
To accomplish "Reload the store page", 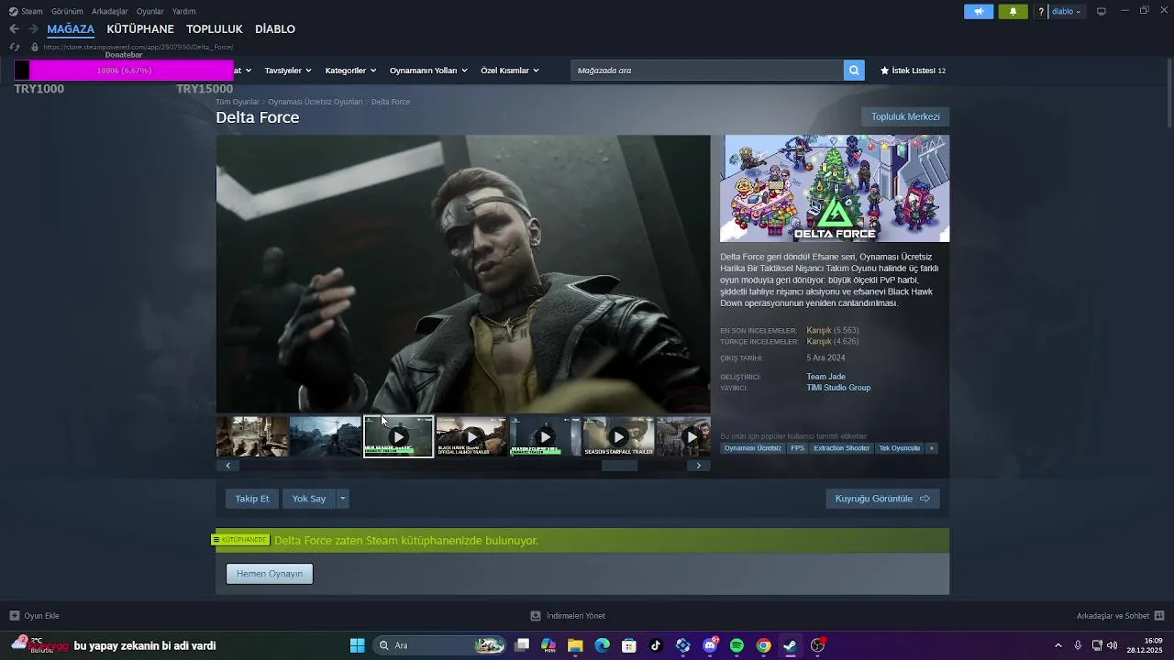I will (x=14, y=47).
